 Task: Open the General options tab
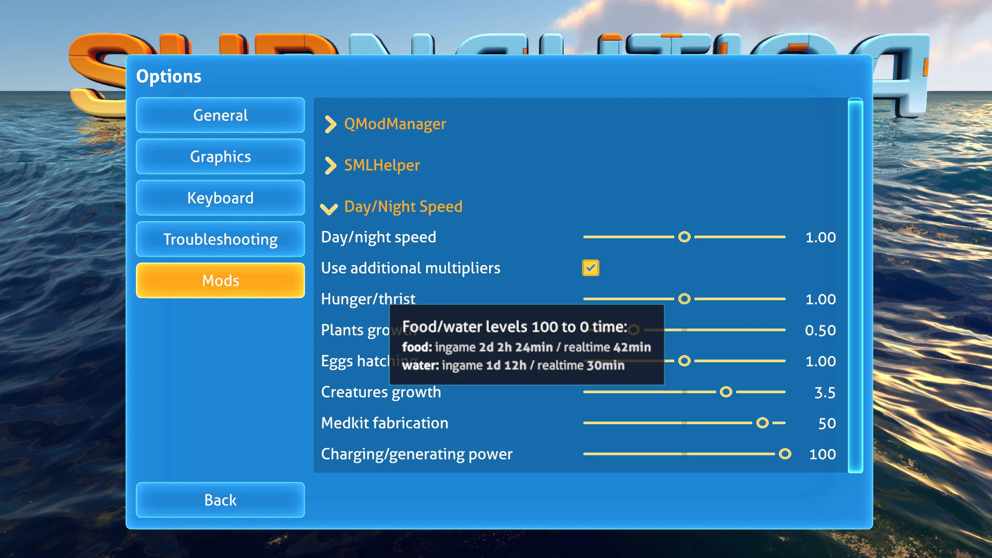[x=220, y=115]
